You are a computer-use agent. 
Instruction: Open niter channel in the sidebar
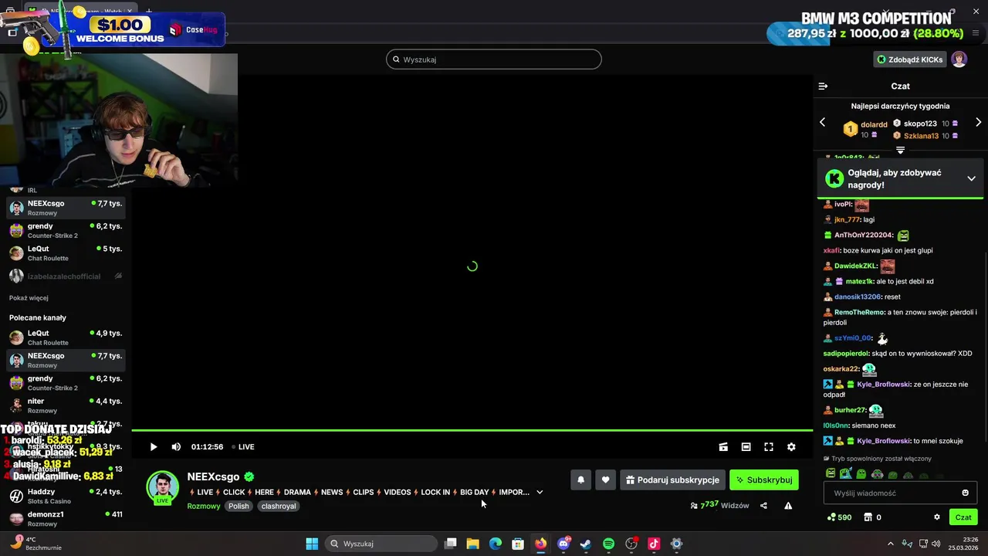[66, 405]
